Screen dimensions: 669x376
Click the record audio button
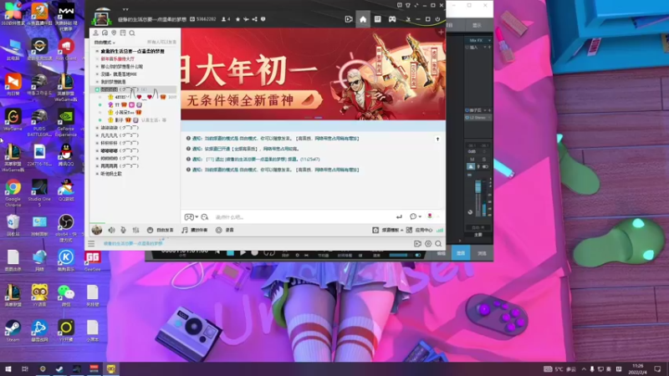(x=225, y=231)
